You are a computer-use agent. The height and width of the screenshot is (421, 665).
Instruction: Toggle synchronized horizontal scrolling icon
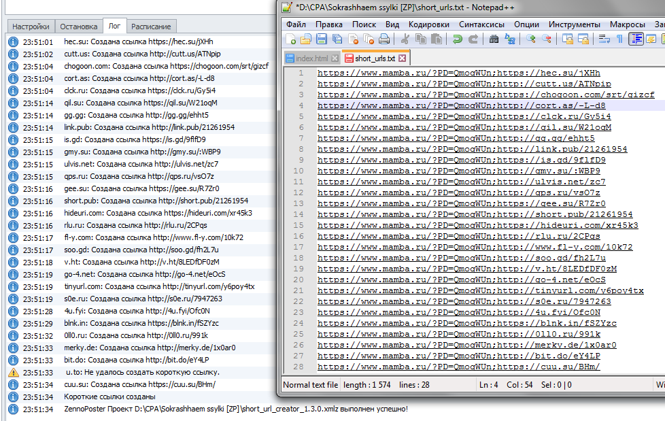coord(583,39)
